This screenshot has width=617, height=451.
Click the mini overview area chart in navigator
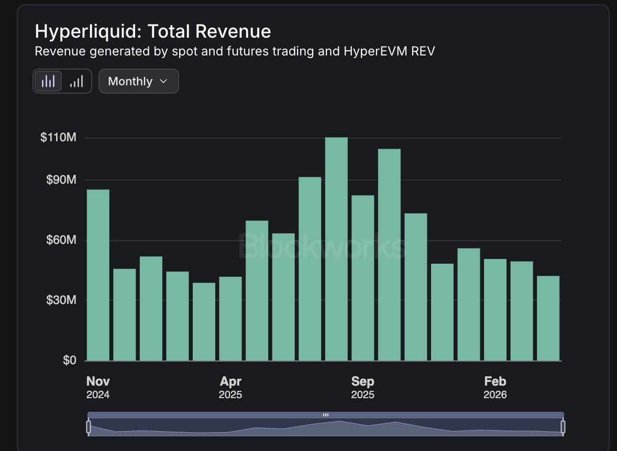coord(326,427)
